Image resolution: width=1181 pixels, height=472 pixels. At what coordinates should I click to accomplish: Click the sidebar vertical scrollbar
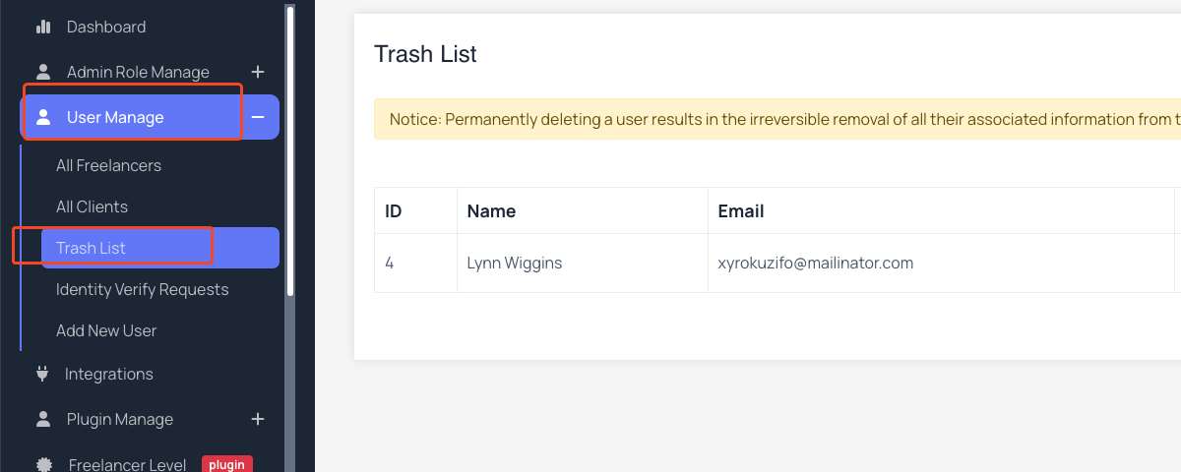(290, 147)
